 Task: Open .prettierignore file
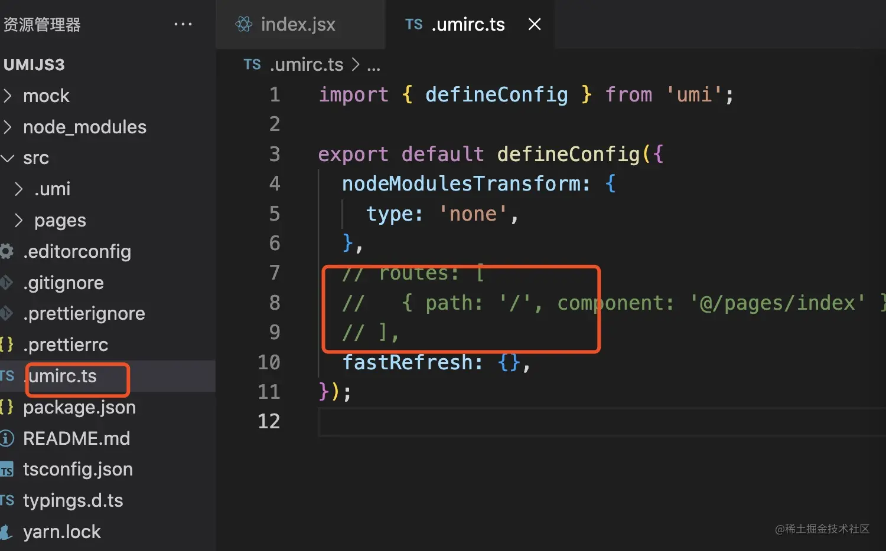84,313
